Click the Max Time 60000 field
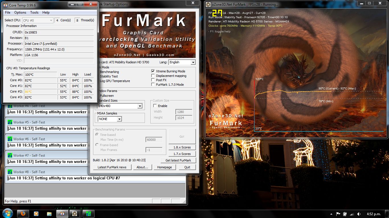This screenshot has height=218, width=389. tap(154, 140)
